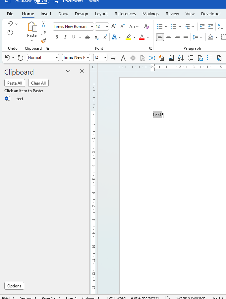Apply numbered list formatting

(173, 26)
